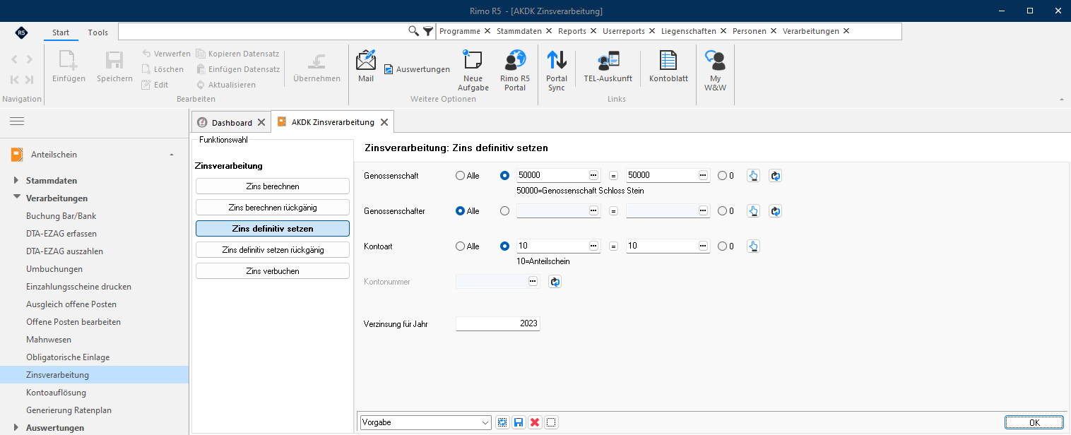Delete preset with red X icon
Screen dimensions: 1071x435
535,422
